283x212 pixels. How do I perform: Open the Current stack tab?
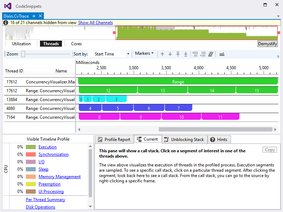coord(148,139)
